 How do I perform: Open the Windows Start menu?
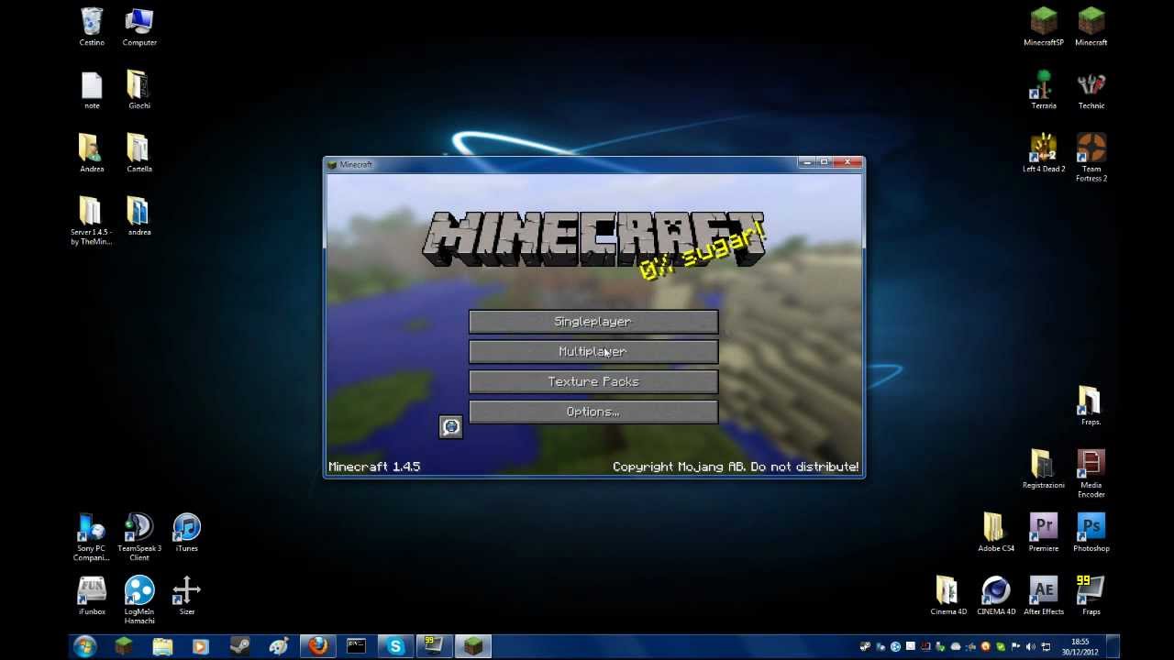click(84, 647)
